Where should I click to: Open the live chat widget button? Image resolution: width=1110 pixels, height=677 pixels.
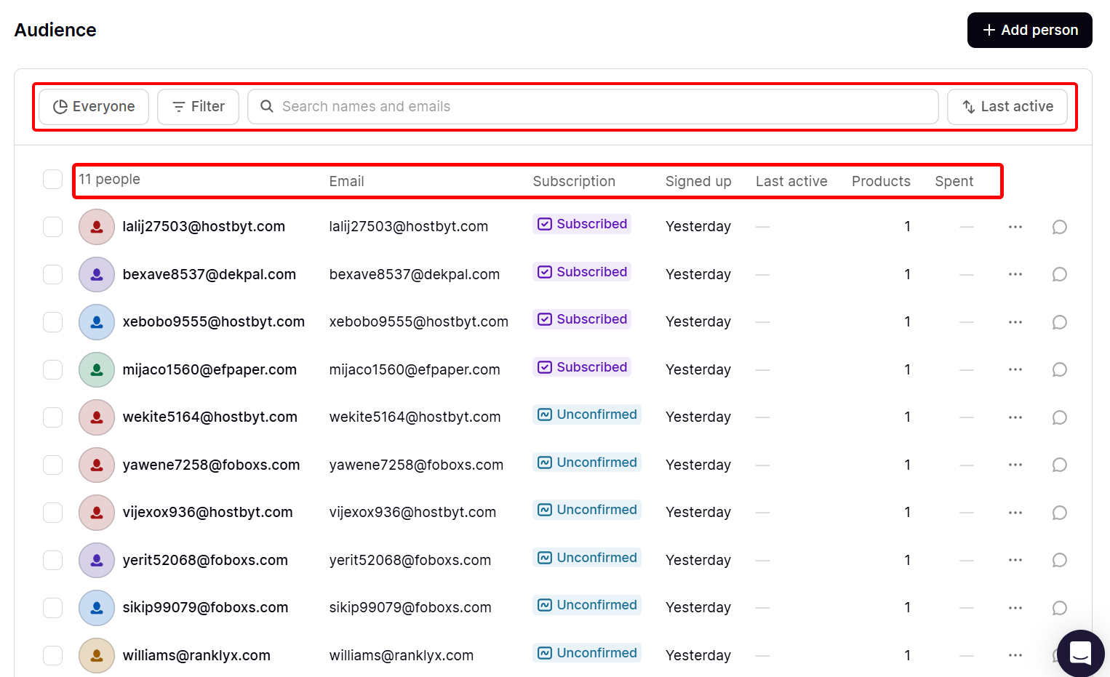pos(1081,653)
